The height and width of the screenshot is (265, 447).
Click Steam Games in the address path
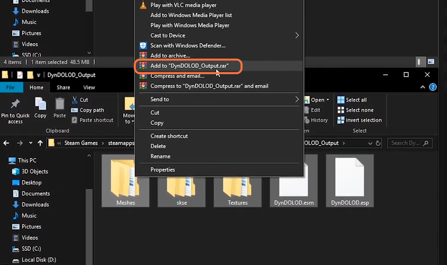click(x=81, y=143)
